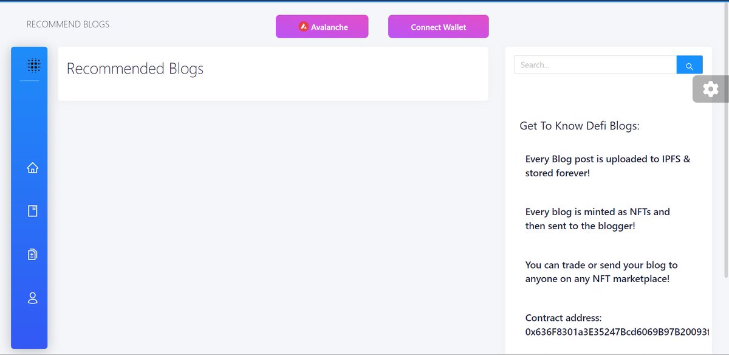Click the search magnifier button

690,65
